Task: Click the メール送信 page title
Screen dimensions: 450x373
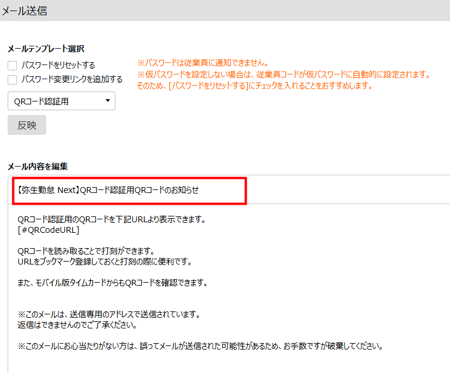Action: tap(25, 11)
